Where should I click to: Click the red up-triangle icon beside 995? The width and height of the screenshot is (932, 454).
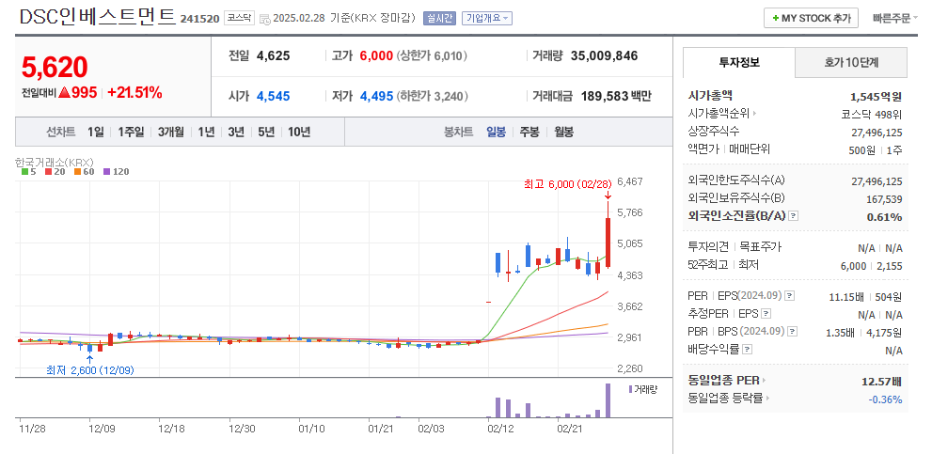click(64, 93)
